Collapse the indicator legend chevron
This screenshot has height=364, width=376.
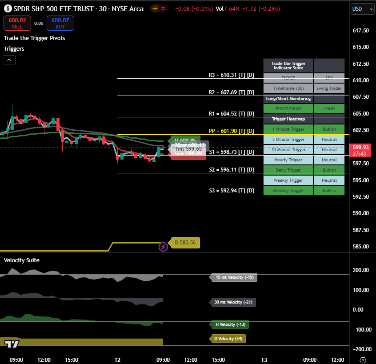point(9,60)
